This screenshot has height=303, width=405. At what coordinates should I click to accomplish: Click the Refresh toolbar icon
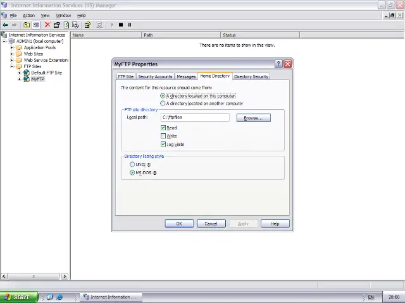pos(66,25)
